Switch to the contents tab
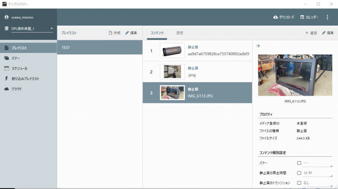This screenshot has width=338, height=189. tap(157, 33)
